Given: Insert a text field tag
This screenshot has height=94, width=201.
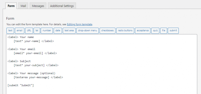Looking at the screenshot, I should pyautogui.click(x=10, y=30).
